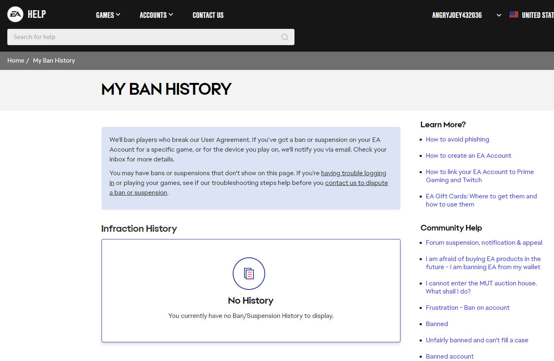Click the United States flag icon

point(514,15)
